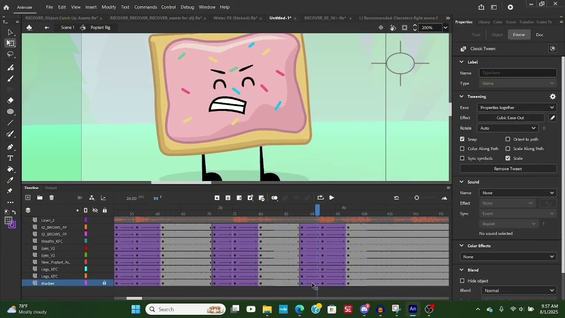Collapse the Sound section
This screenshot has width=565, height=318.
[x=462, y=182]
